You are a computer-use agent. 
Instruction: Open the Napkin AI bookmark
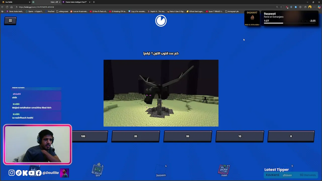coord(156,11)
